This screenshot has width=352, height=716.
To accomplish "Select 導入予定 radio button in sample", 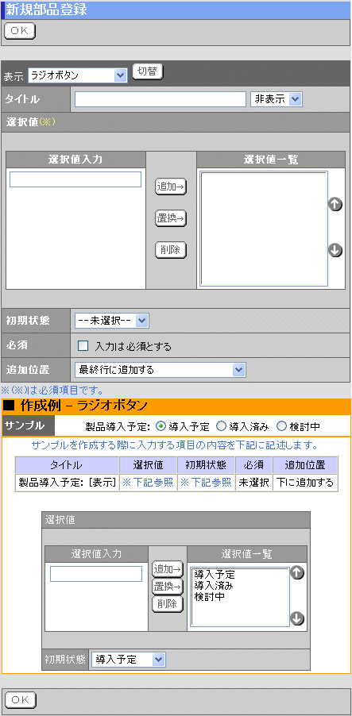I will coord(161,426).
